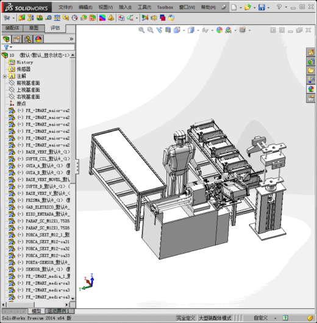Switch to the 评估 tab

pyautogui.click(x=55, y=28)
